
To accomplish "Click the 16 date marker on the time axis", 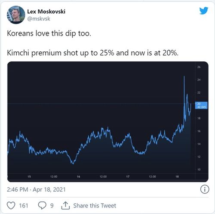I will pyautogui.click(x=78, y=177).
